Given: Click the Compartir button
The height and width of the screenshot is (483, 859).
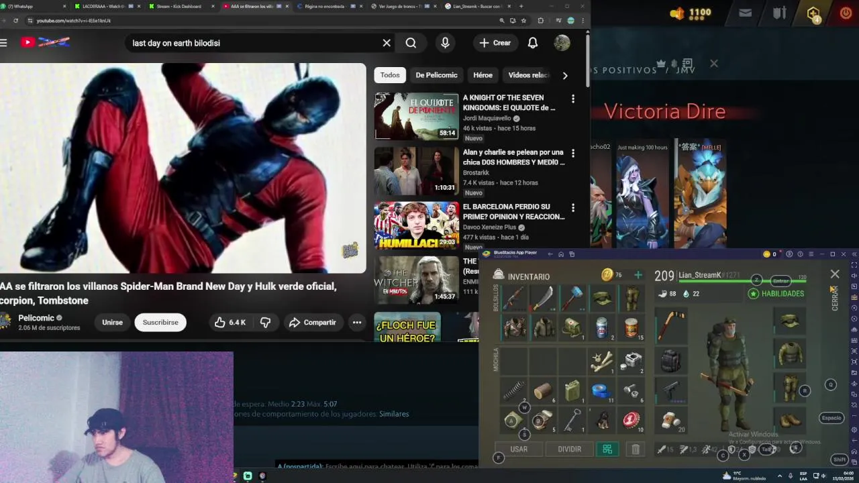Looking at the screenshot, I should (x=312, y=323).
